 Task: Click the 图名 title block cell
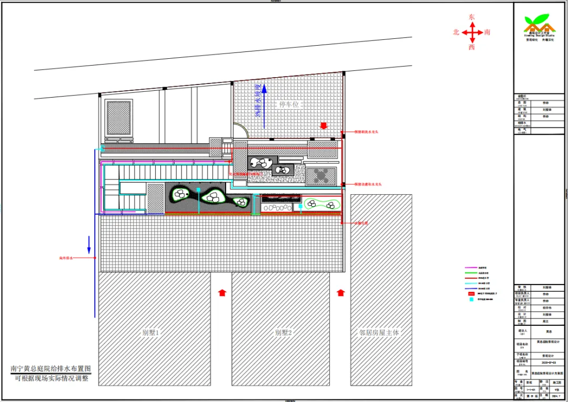coord(522,373)
